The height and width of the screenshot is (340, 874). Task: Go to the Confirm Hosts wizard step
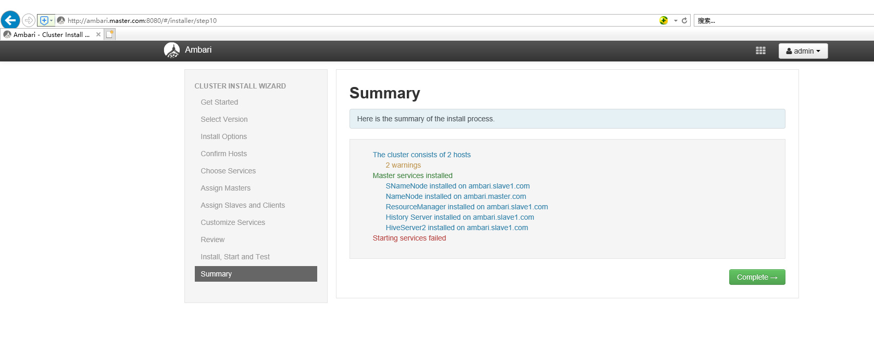tap(223, 154)
